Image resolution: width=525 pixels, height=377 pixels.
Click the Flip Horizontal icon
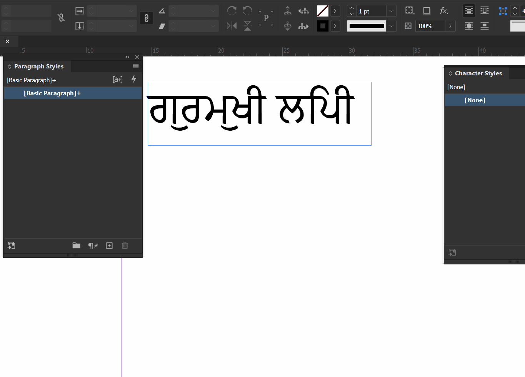[x=232, y=26]
